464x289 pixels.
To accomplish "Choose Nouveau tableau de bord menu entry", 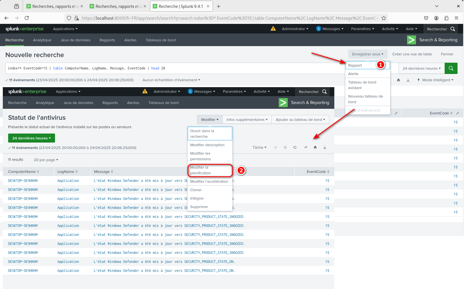I will 368,99.
